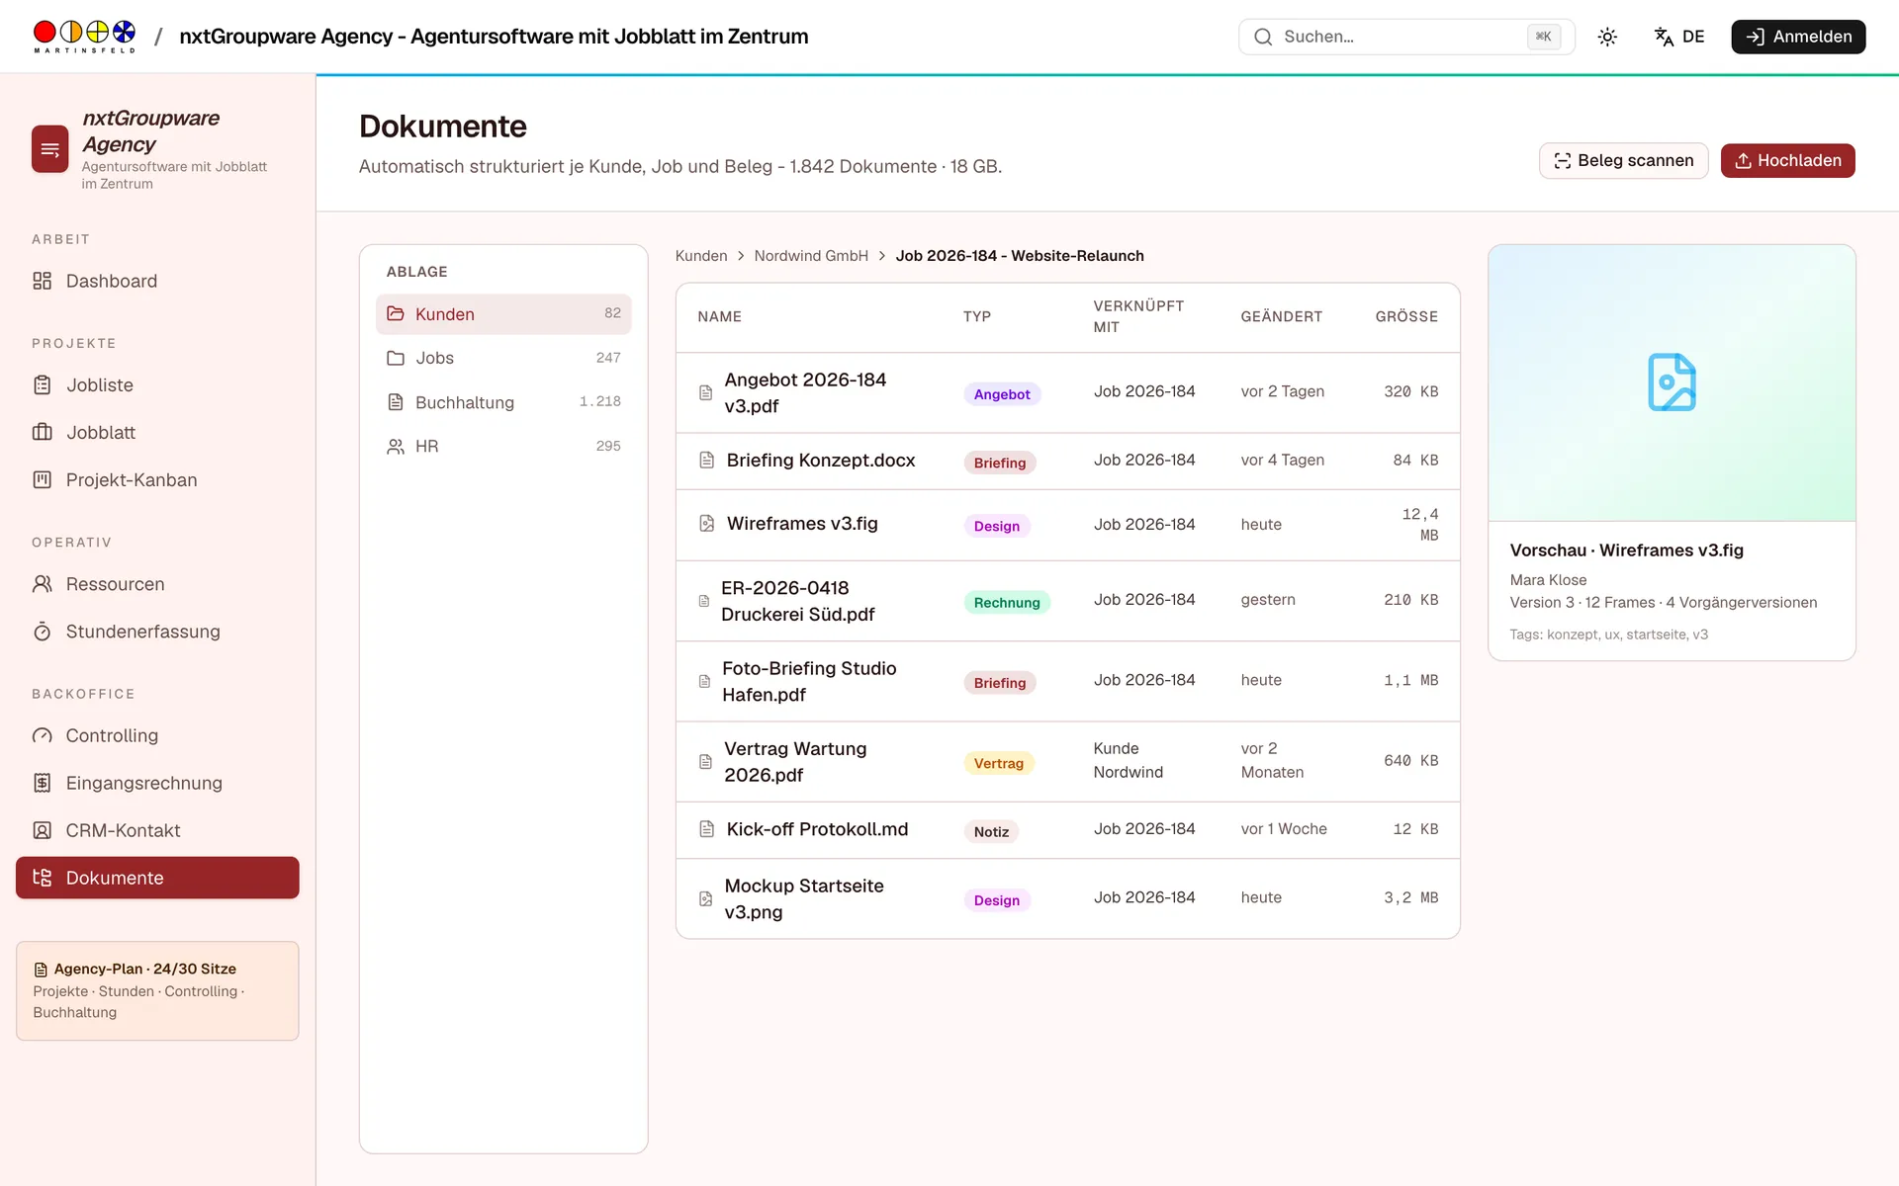Image resolution: width=1899 pixels, height=1186 pixels.
Task: Click the nxtGroupware Agency app icon
Action: coord(50,149)
